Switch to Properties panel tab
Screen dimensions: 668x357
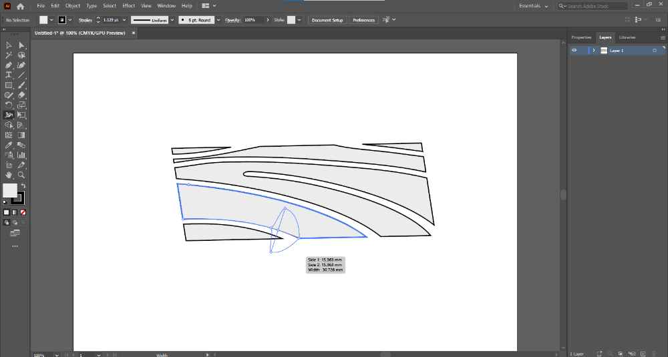[581, 37]
